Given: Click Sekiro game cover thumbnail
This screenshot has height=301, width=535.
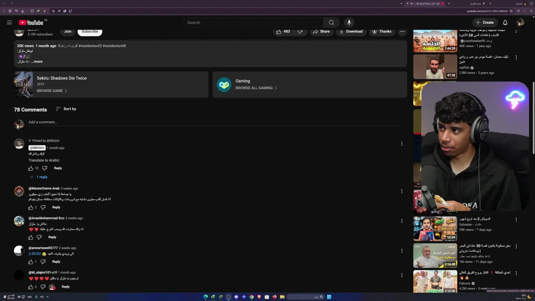Looking at the screenshot, I should (x=23, y=84).
